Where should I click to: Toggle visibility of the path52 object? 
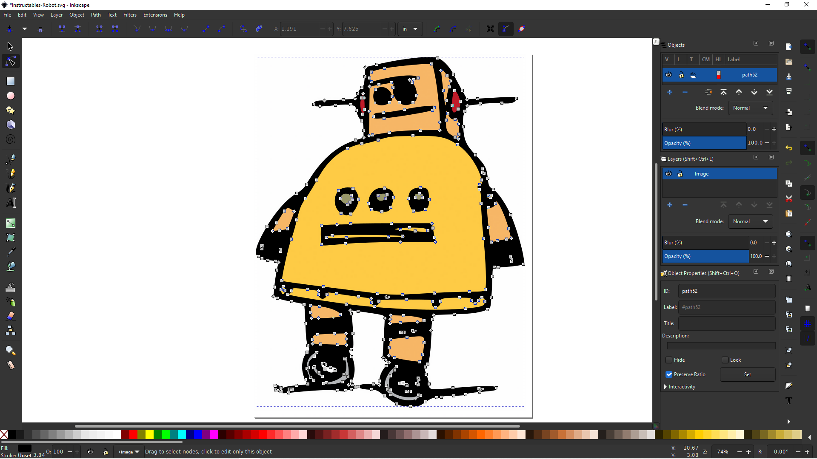pos(668,74)
